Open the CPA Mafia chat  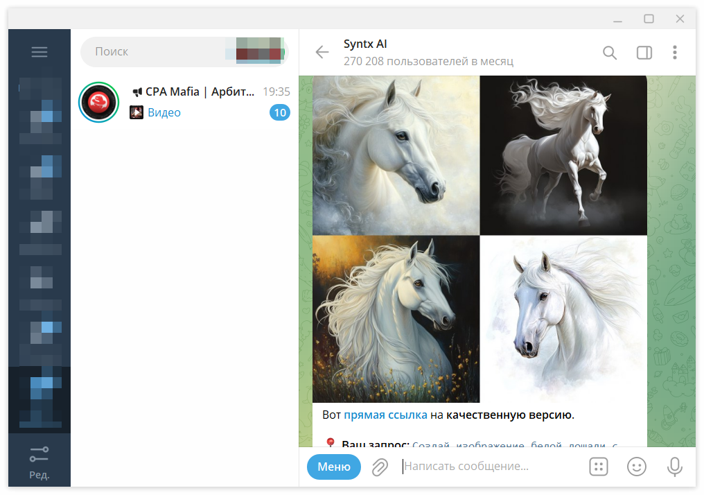pos(184,102)
